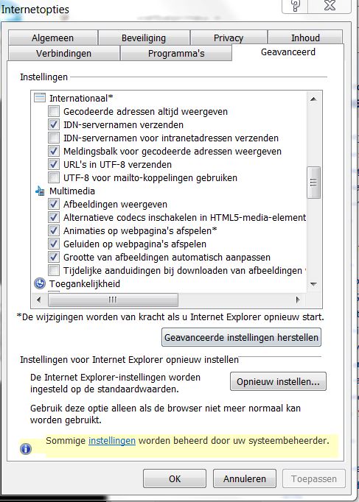The image size is (359, 502).
Task: Open the instellingen link
Action: tap(112, 441)
